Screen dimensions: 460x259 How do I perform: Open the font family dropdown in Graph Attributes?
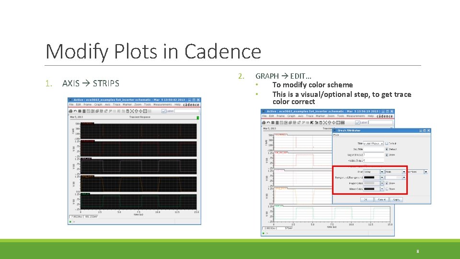tap(382, 172)
